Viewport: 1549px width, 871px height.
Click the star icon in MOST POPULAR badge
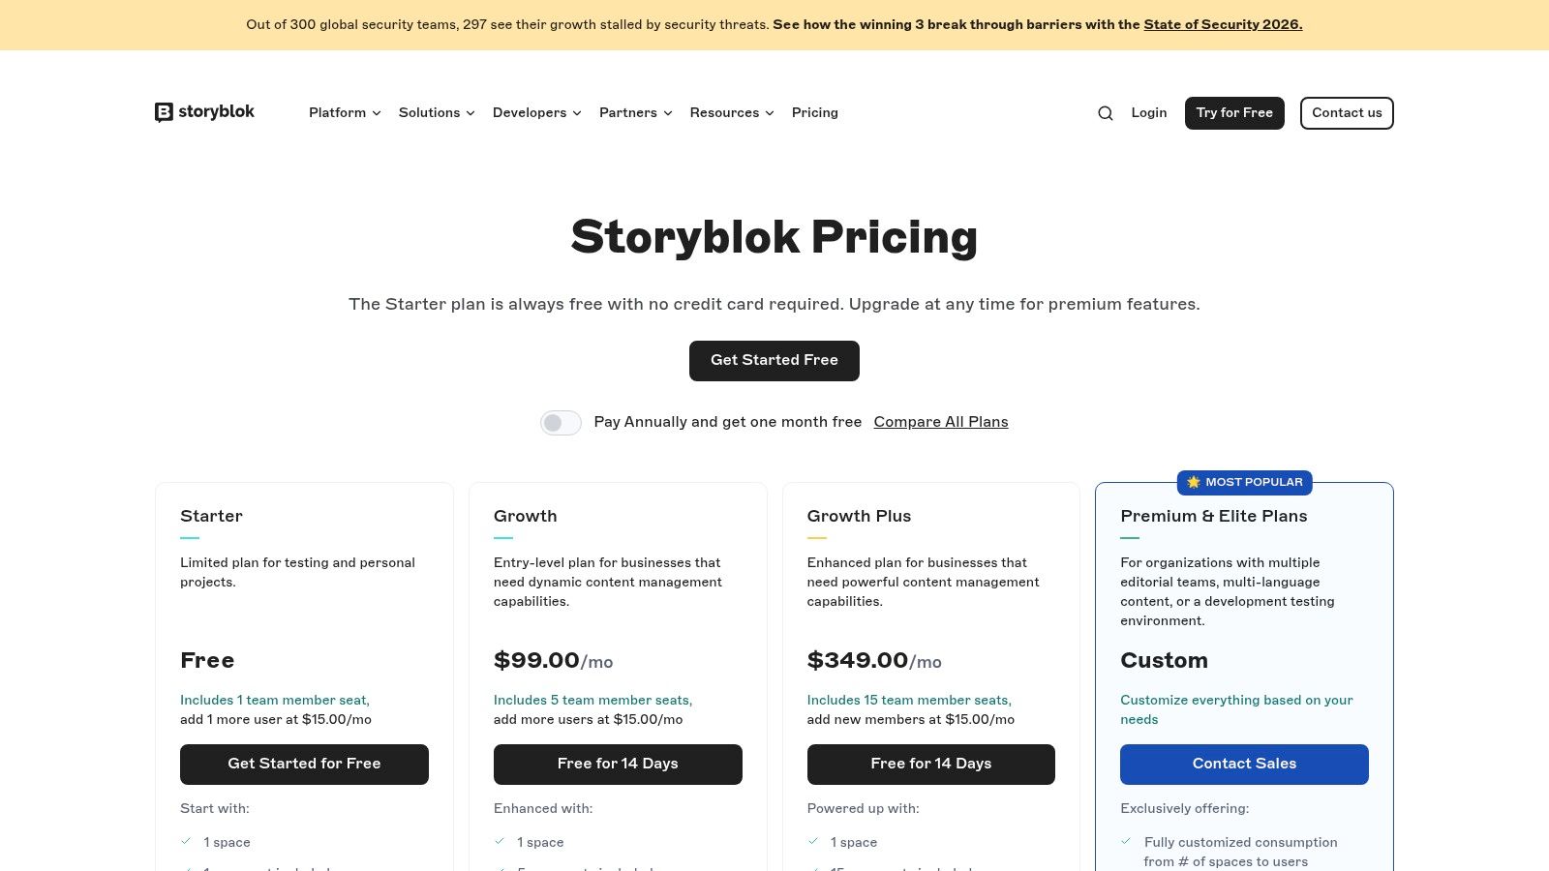(x=1193, y=482)
